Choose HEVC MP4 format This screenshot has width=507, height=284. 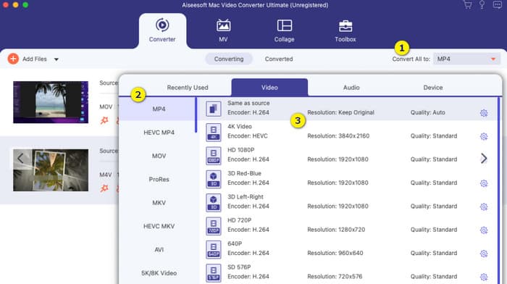159,133
